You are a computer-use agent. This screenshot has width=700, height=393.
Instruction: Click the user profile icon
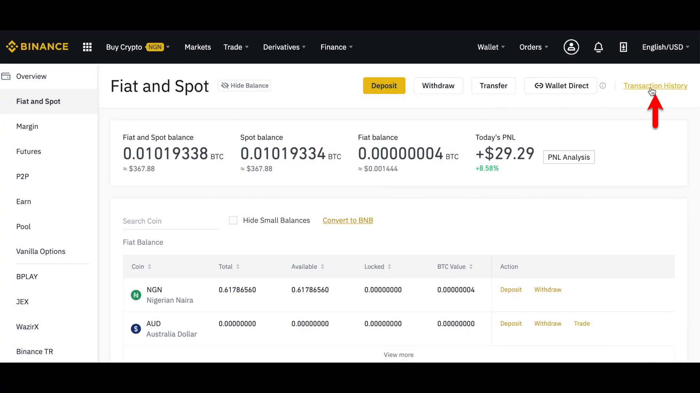click(571, 47)
